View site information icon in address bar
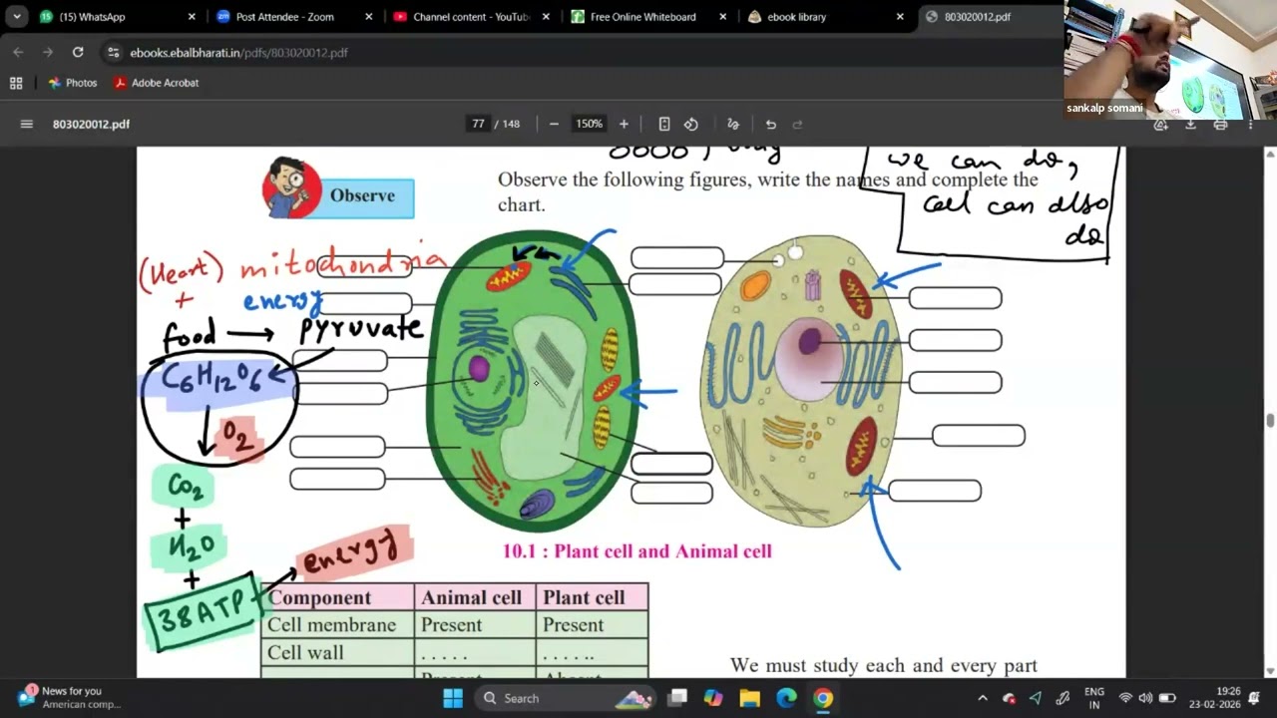The width and height of the screenshot is (1277, 718). tap(113, 52)
